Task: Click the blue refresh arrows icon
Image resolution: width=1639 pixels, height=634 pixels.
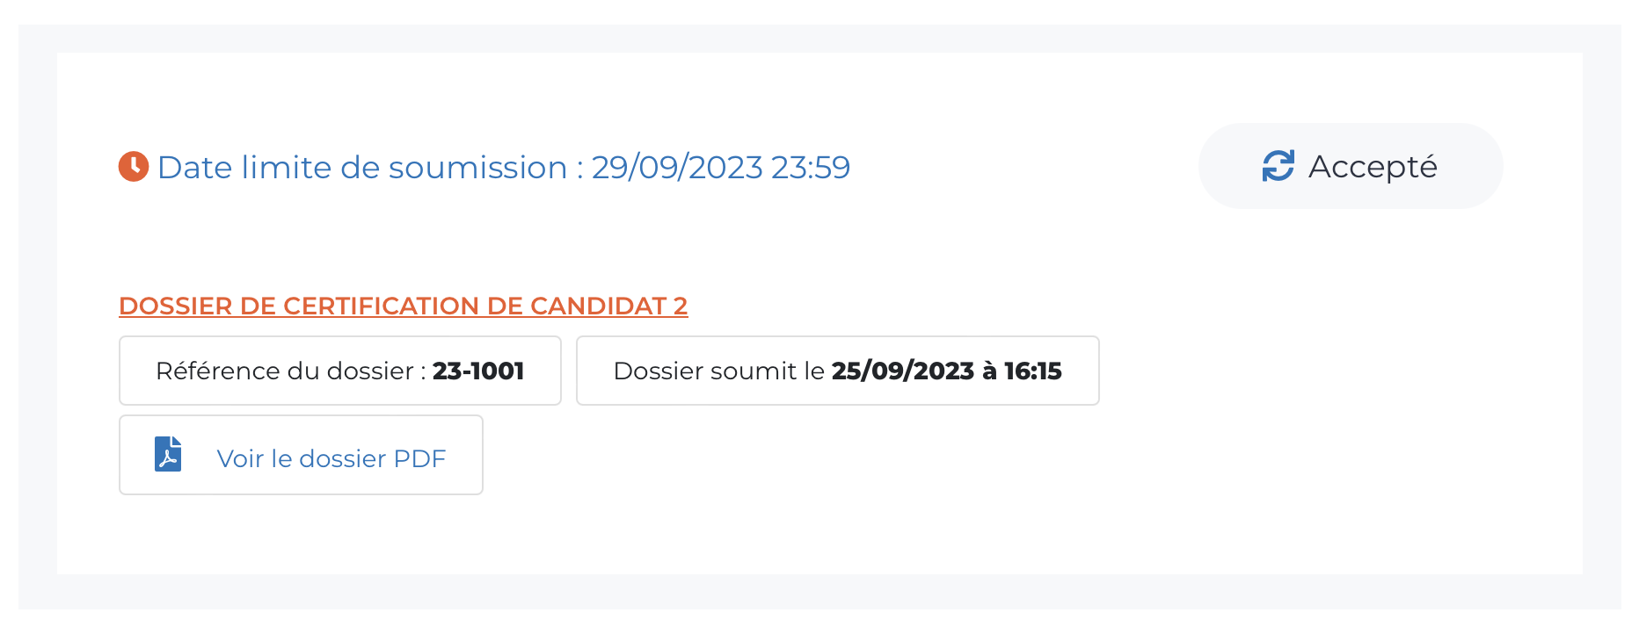Action: [x=1278, y=166]
